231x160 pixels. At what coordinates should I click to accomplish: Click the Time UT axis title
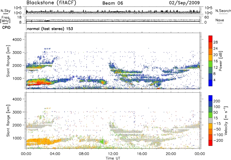click(x=113, y=158)
